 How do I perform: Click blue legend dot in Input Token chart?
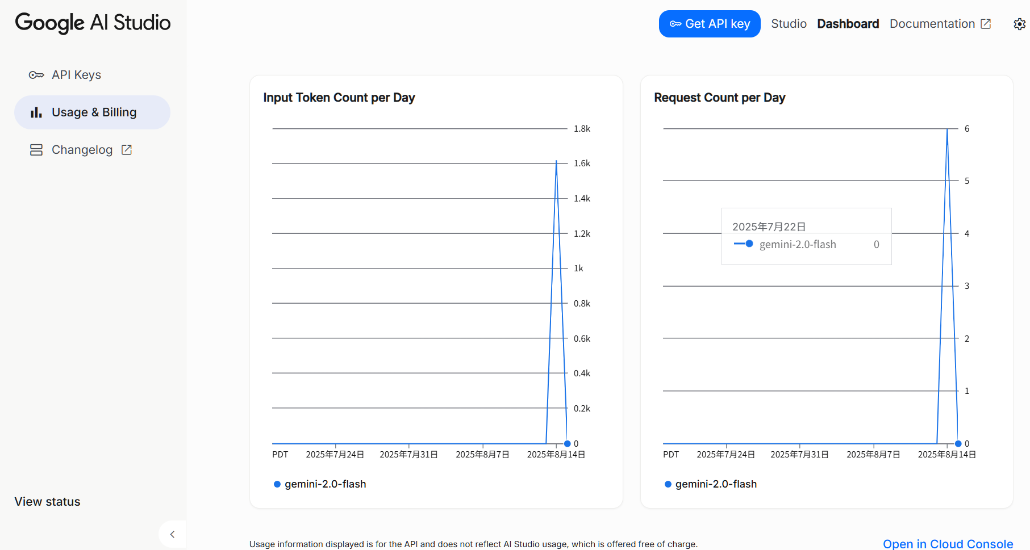[x=277, y=484]
